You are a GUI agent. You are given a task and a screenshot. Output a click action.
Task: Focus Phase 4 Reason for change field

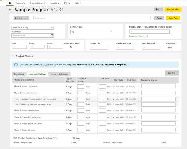tap(158, 117)
